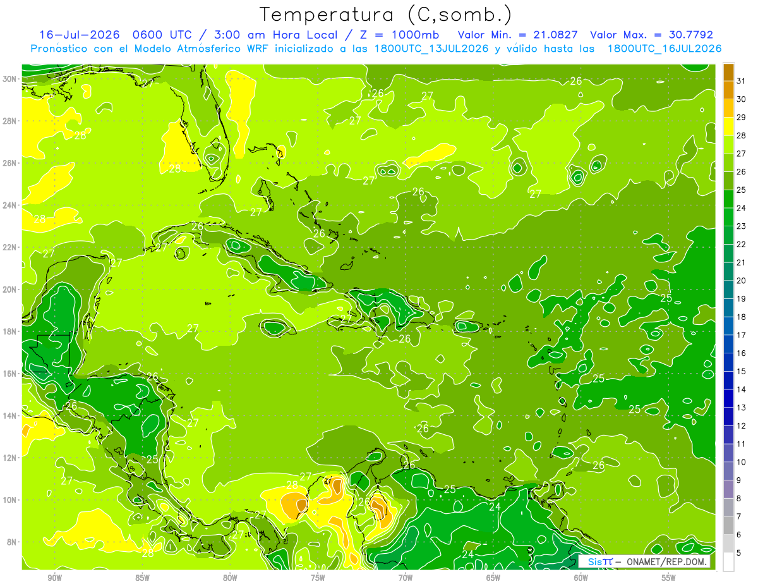The width and height of the screenshot is (758, 586).
Task: Click the '21' color scale label
Action: point(742,262)
